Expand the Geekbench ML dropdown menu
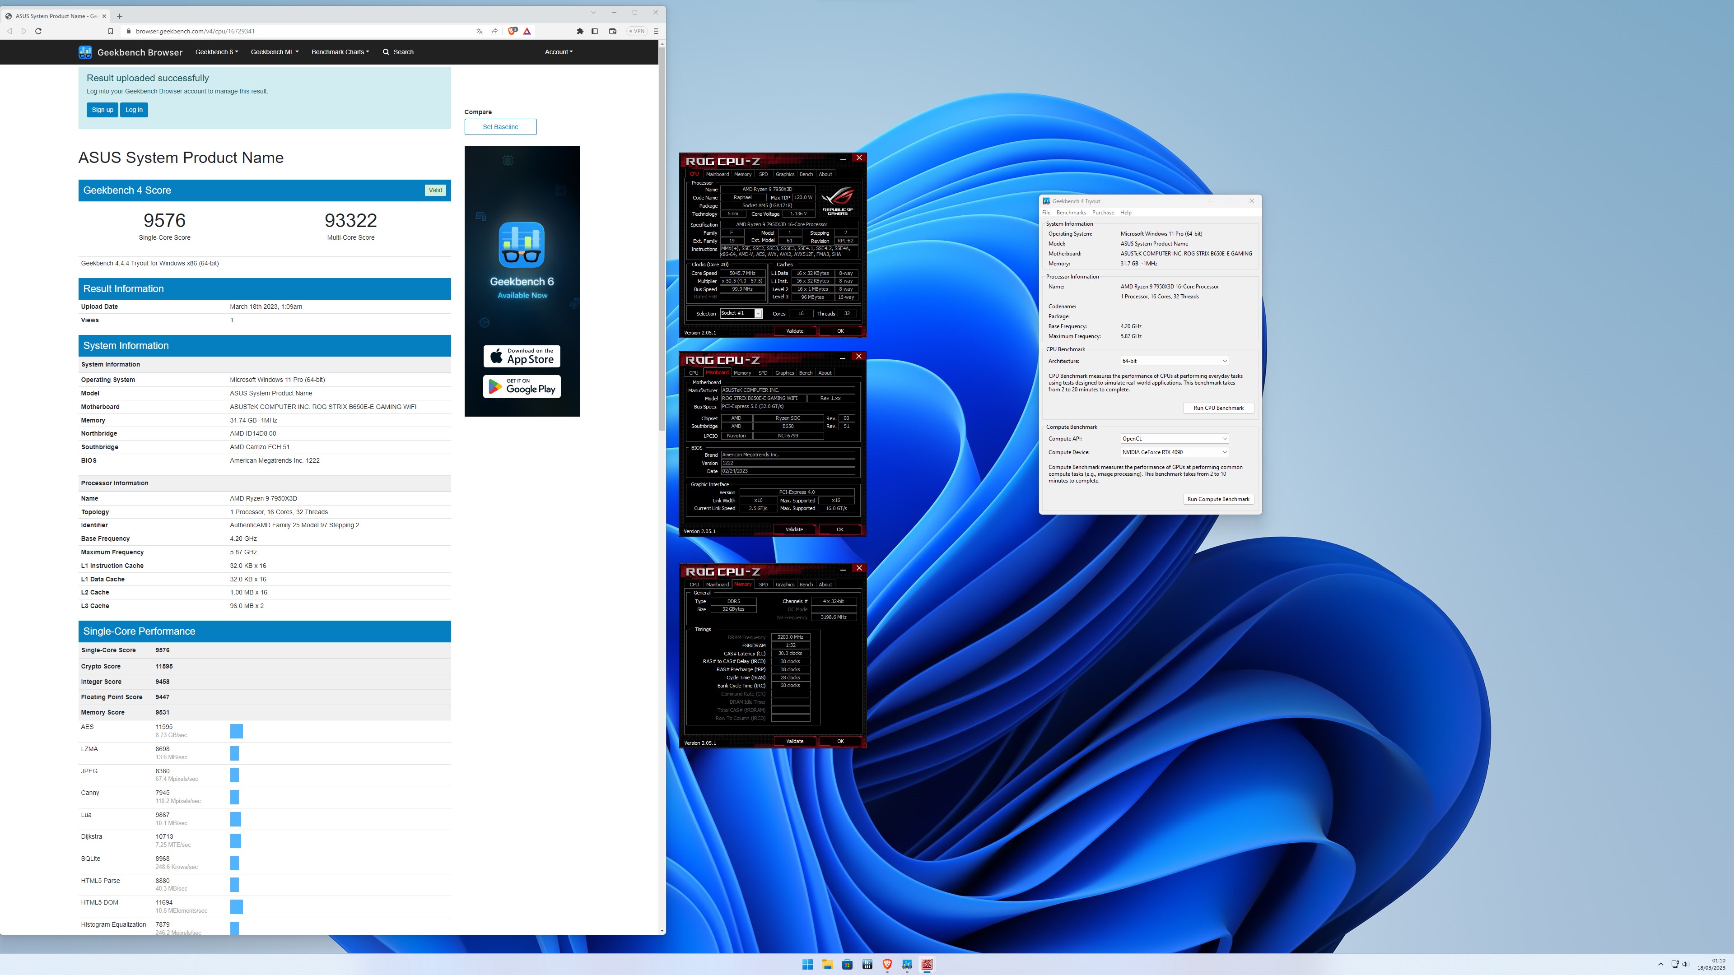 [x=275, y=52]
